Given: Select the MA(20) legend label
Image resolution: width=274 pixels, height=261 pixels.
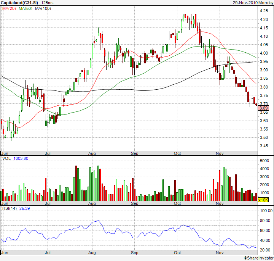Looking at the screenshot, I should [9, 8].
